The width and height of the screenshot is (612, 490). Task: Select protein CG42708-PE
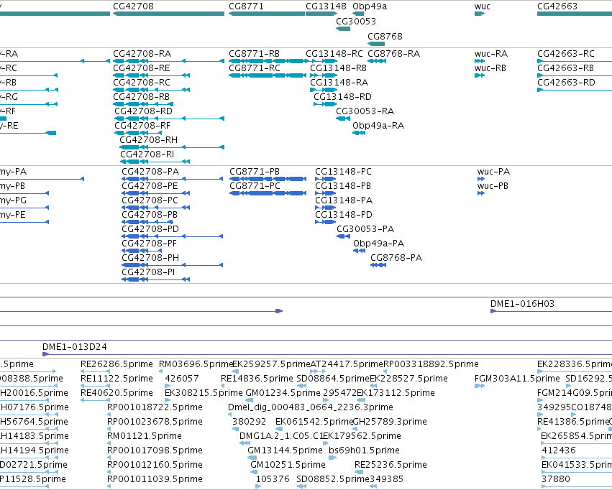click(x=150, y=186)
